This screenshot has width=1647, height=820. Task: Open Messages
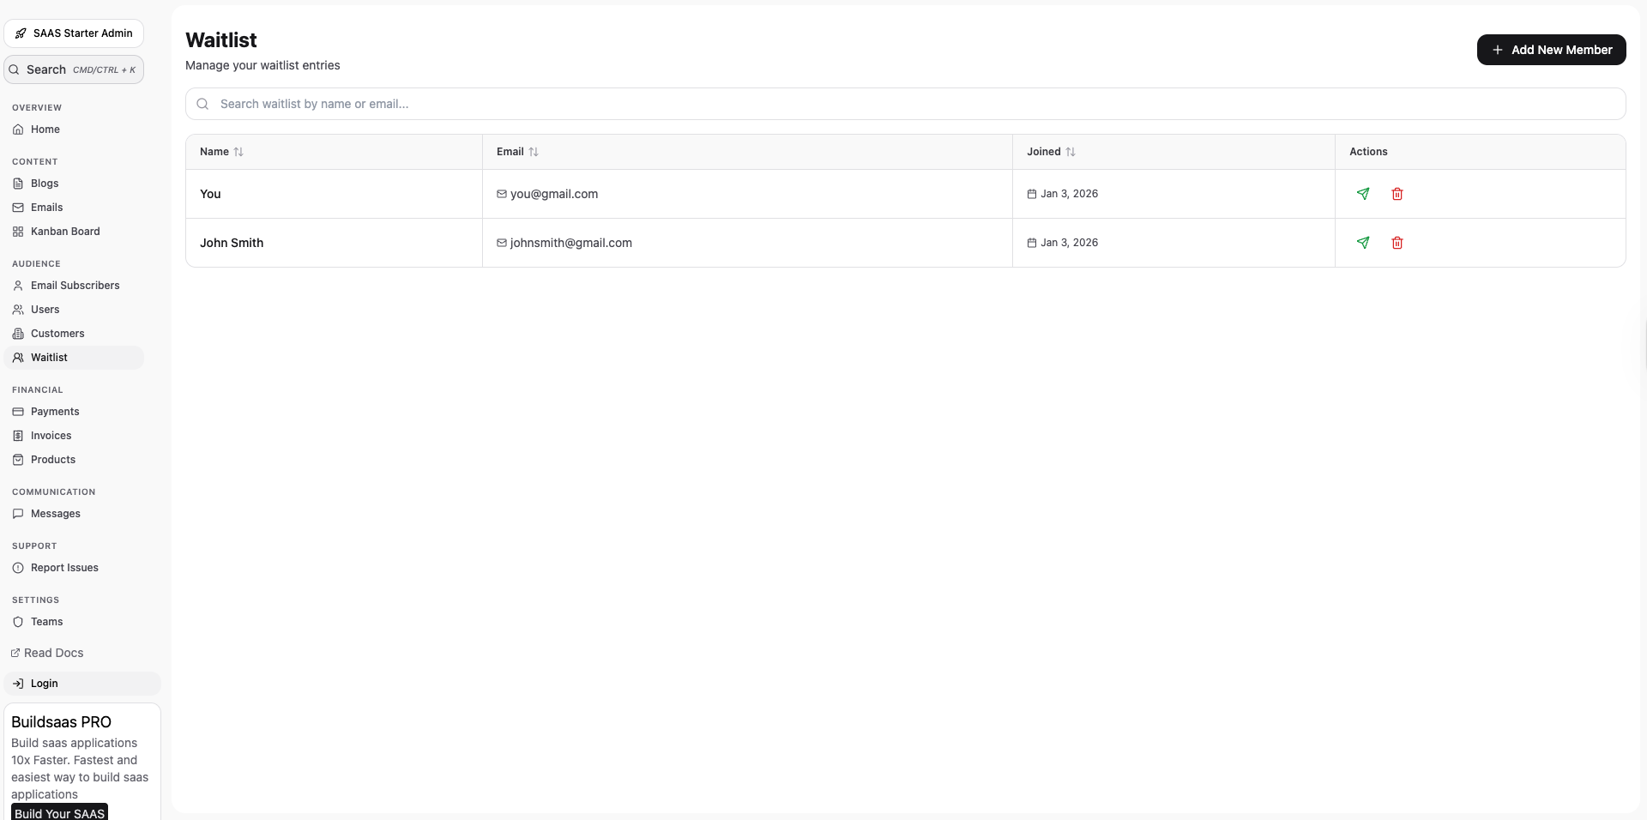[74, 514]
